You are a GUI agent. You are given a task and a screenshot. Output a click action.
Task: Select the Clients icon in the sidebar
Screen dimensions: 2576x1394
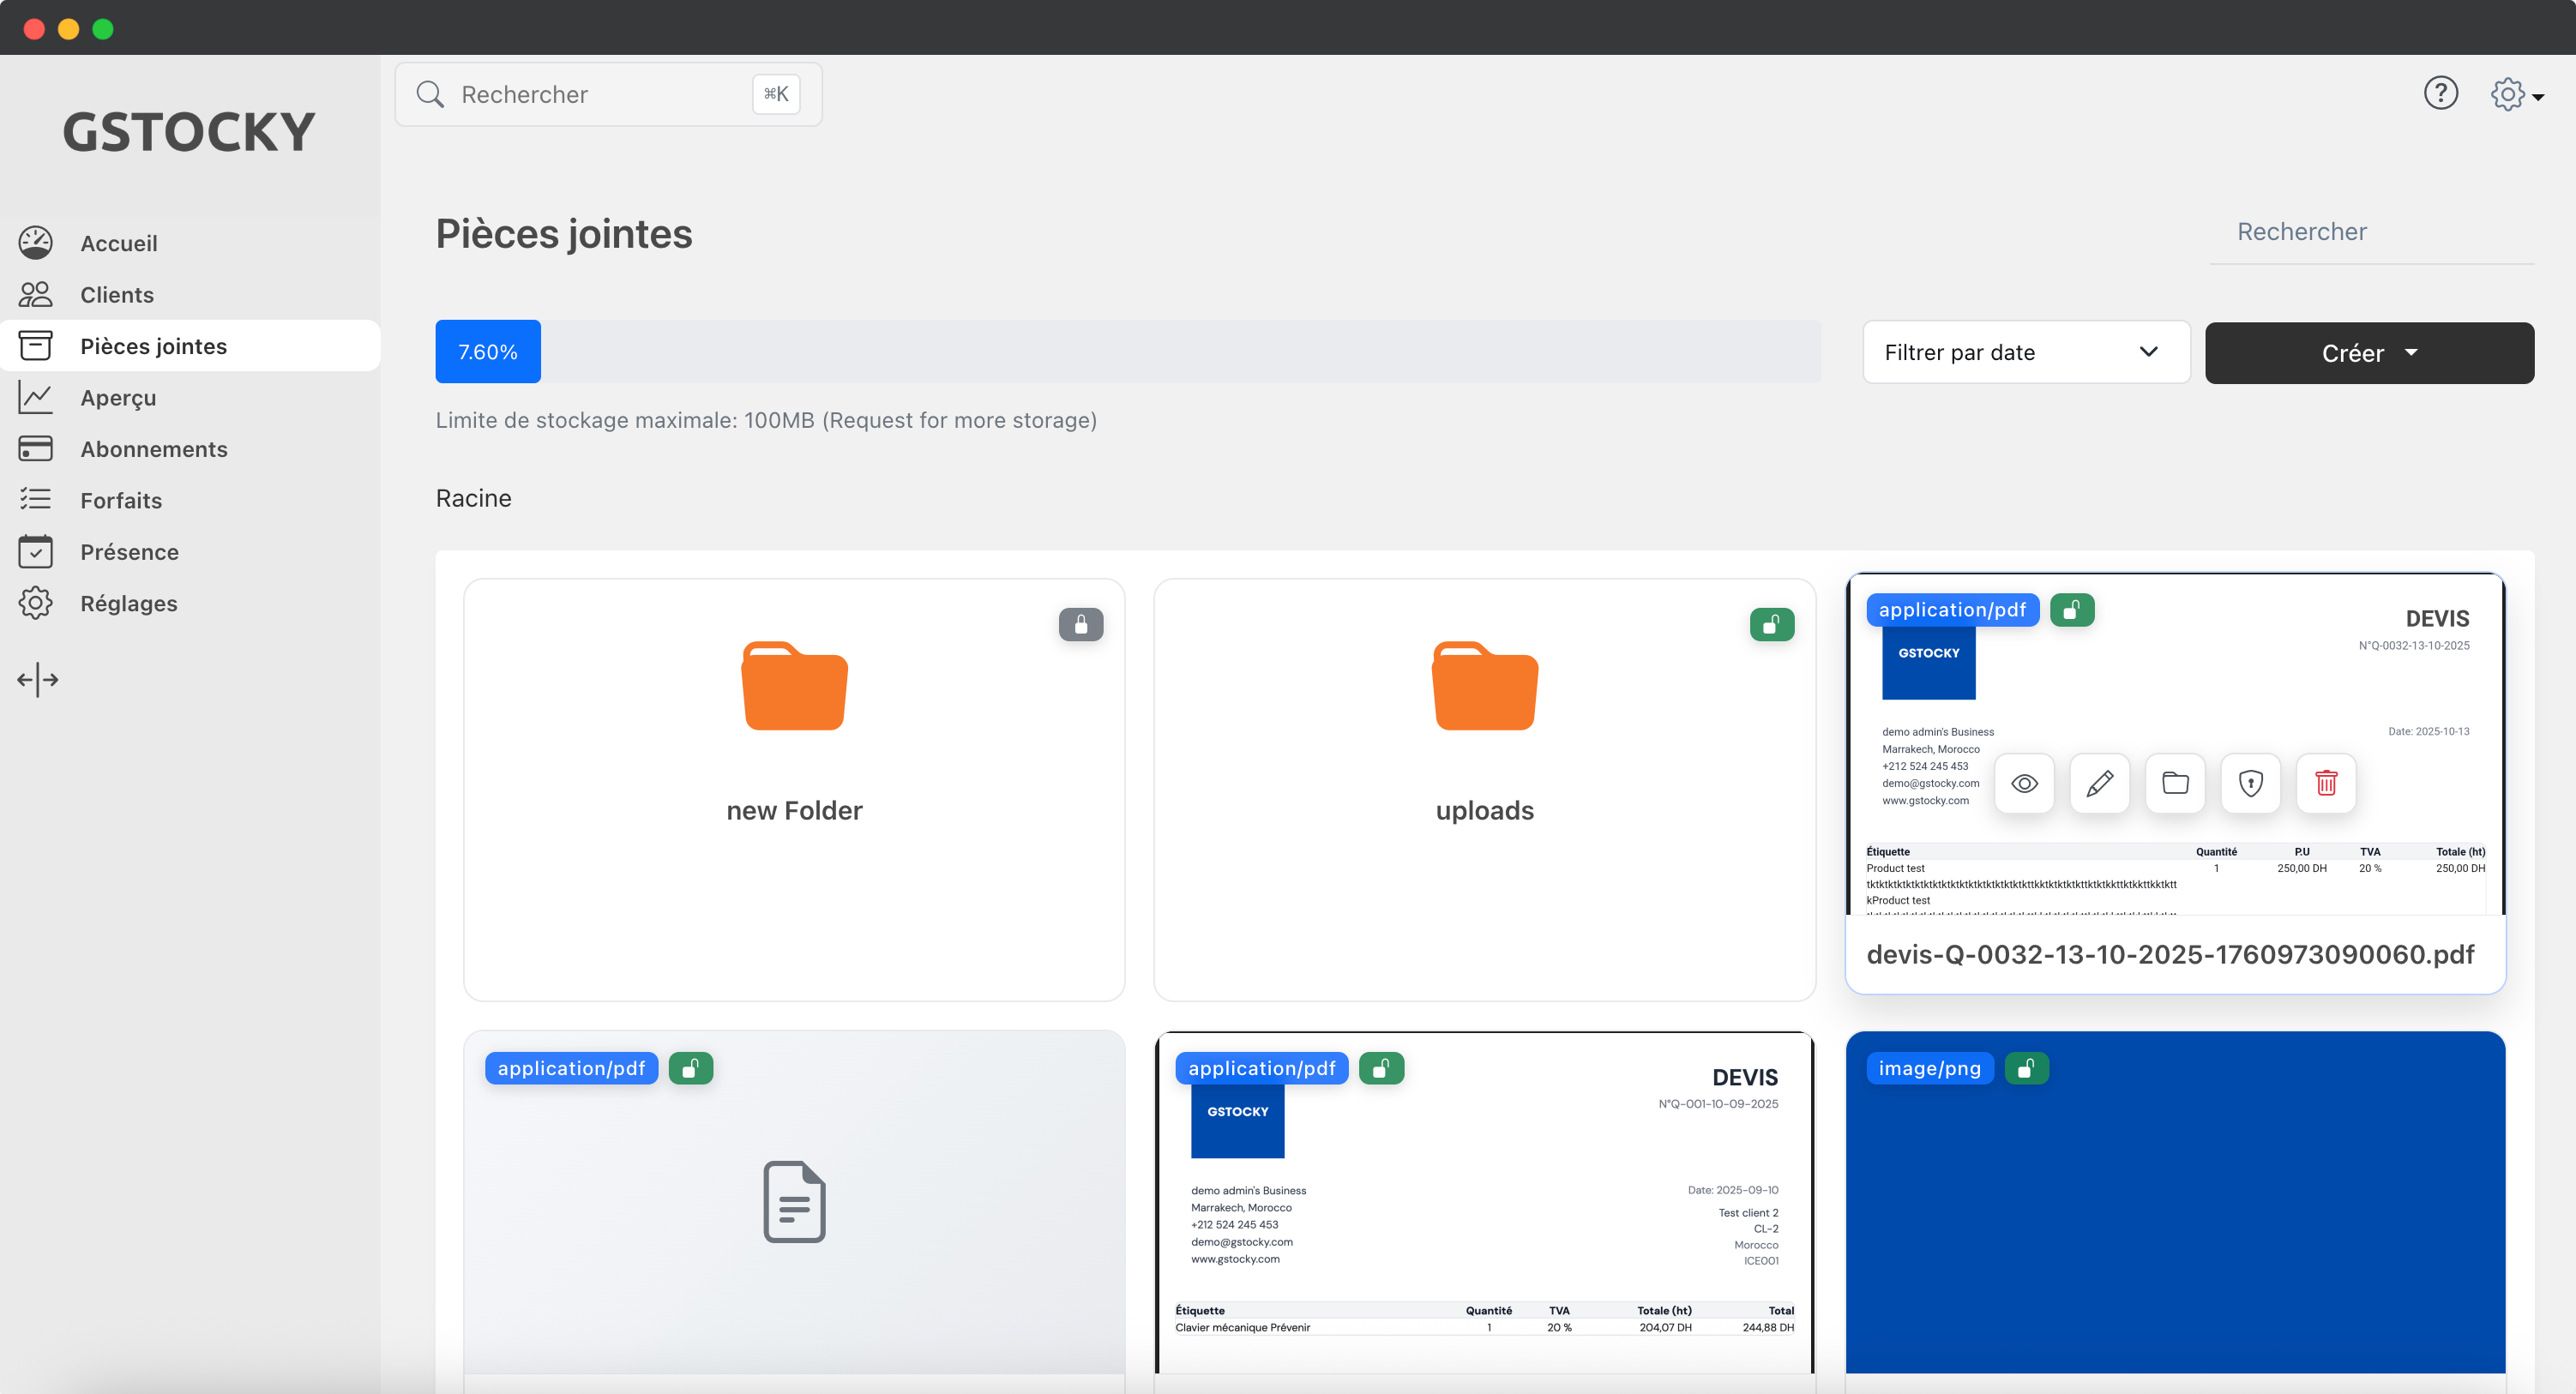tap(36, 294)
